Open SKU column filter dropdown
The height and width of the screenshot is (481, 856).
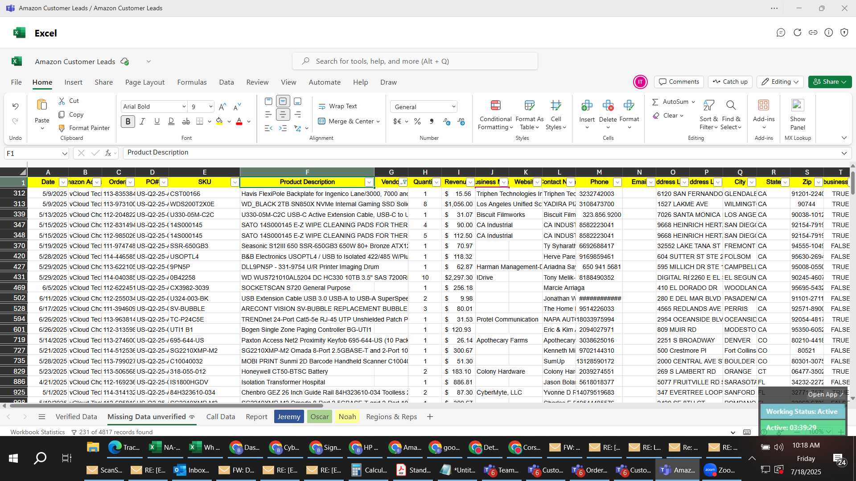click(x=235, y=182)
